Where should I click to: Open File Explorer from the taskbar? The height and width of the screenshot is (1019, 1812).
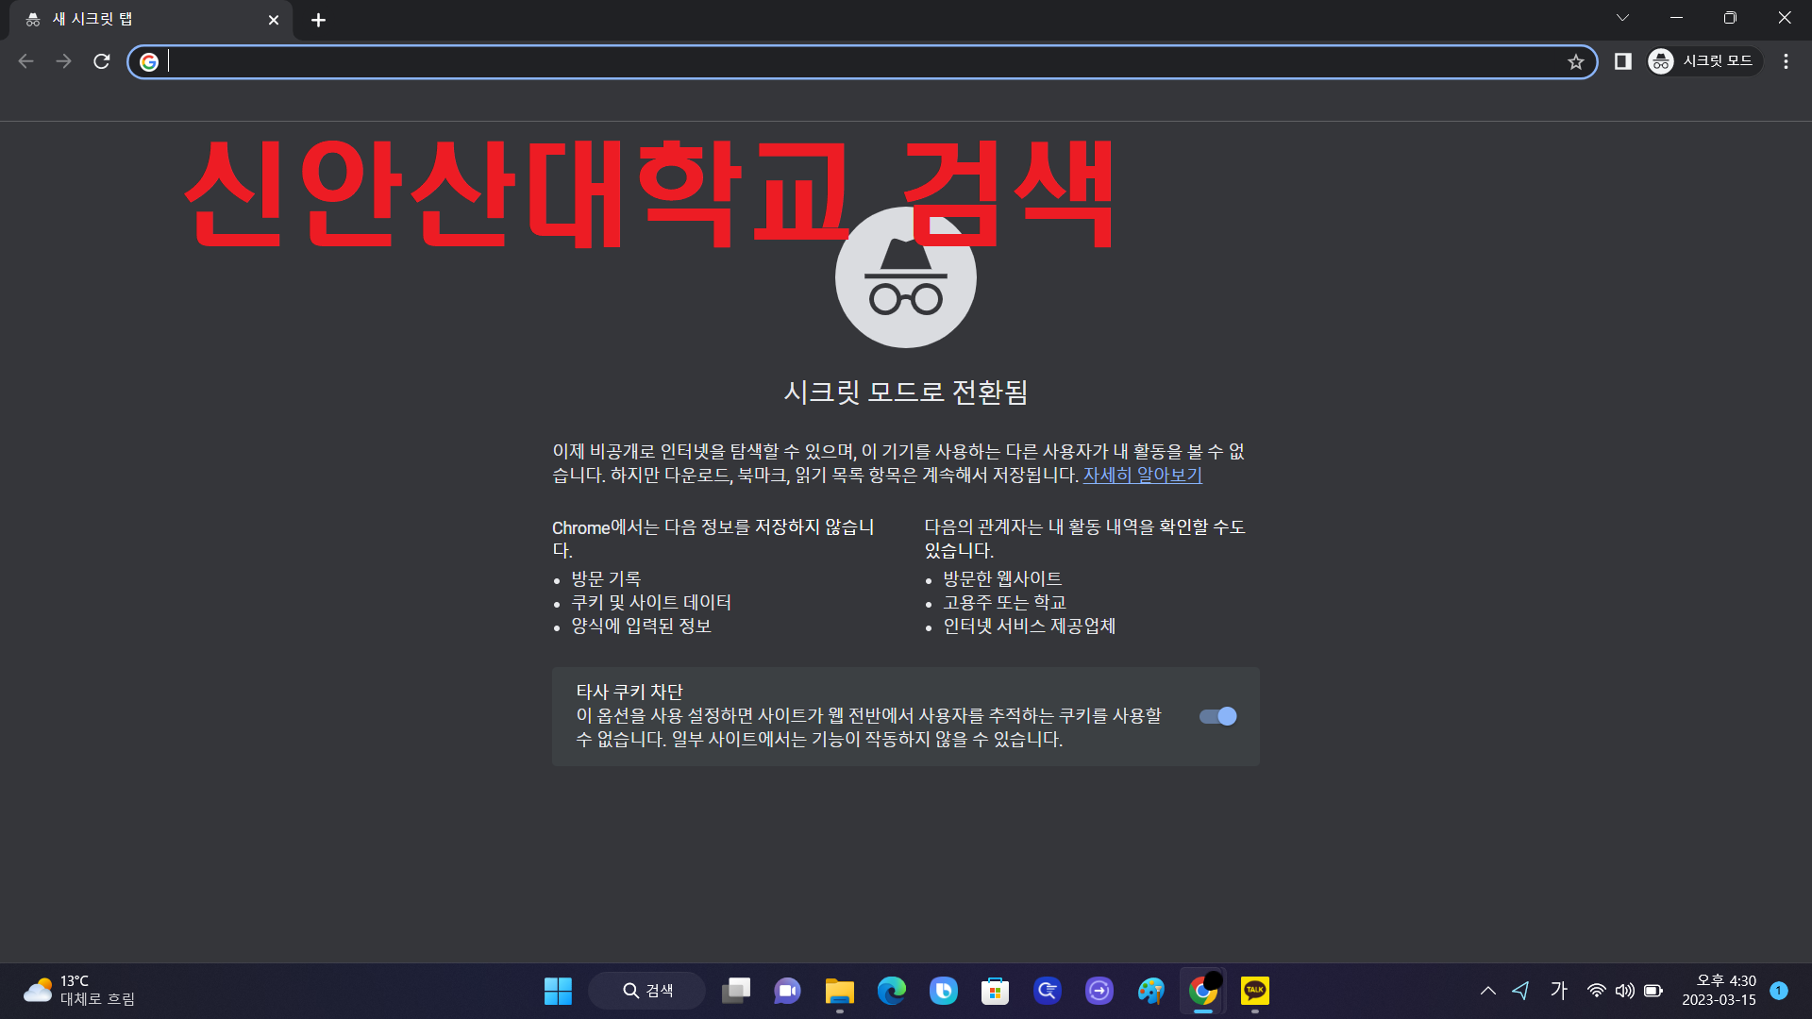point(839,991)
